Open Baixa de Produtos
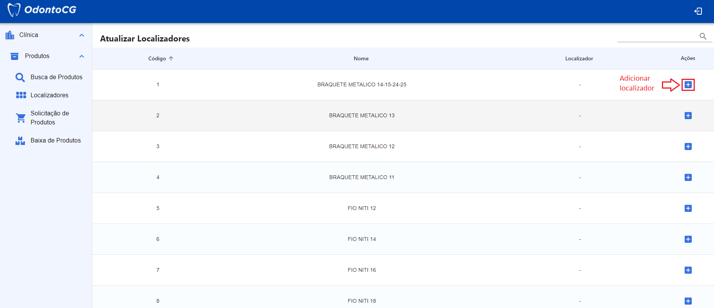Viewport: 714px width, 308px height. pos(55,141)
